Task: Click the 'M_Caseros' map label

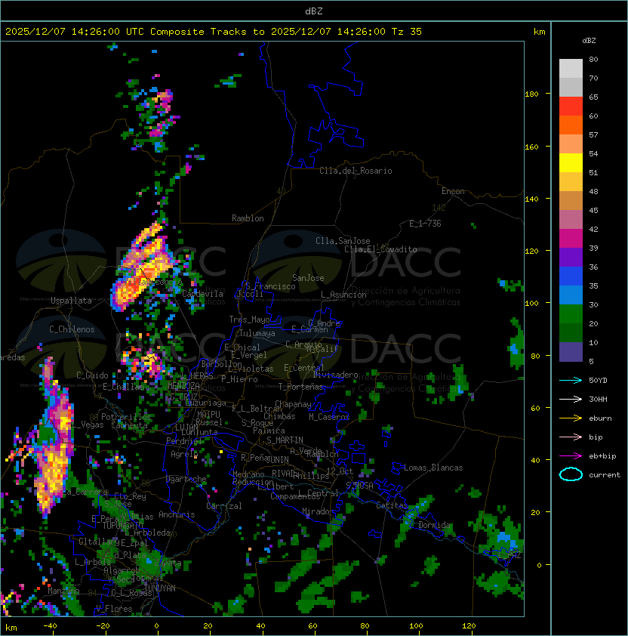Action: click(x=329, y=416)
